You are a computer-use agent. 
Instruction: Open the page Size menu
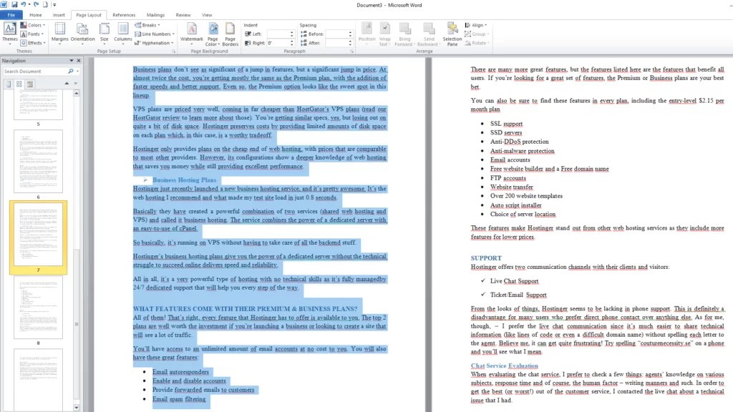pos(105,33)
